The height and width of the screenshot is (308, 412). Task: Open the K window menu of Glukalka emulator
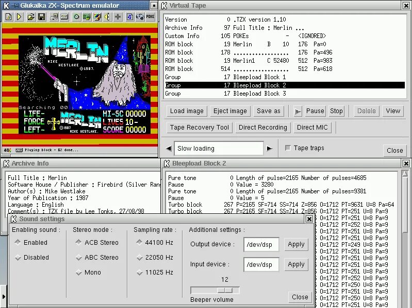6,6
